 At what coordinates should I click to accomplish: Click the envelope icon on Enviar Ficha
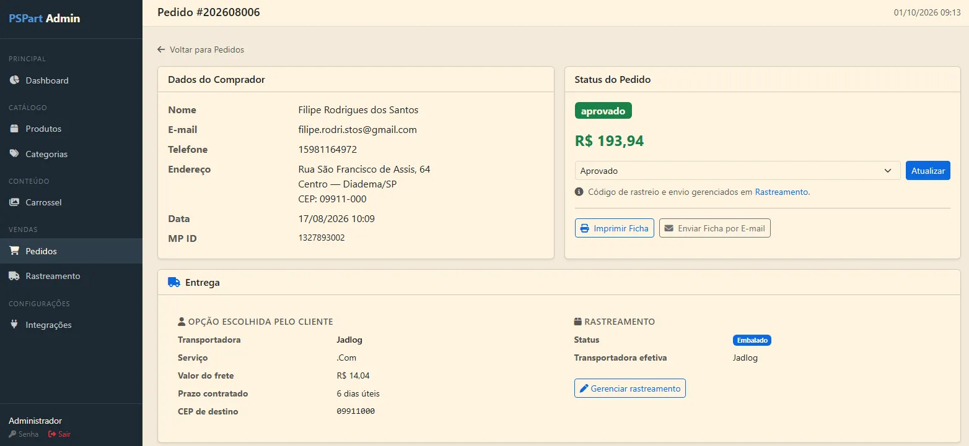click(669, 228)
